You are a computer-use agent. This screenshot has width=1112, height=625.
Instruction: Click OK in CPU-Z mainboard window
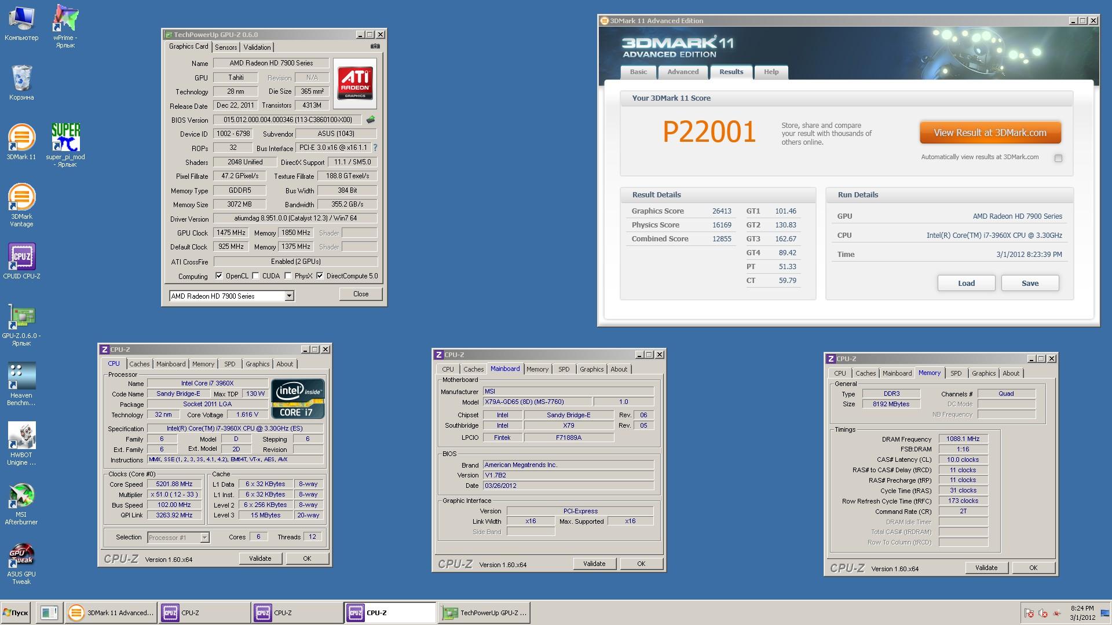pyautogui.click(x=641, y=564)
